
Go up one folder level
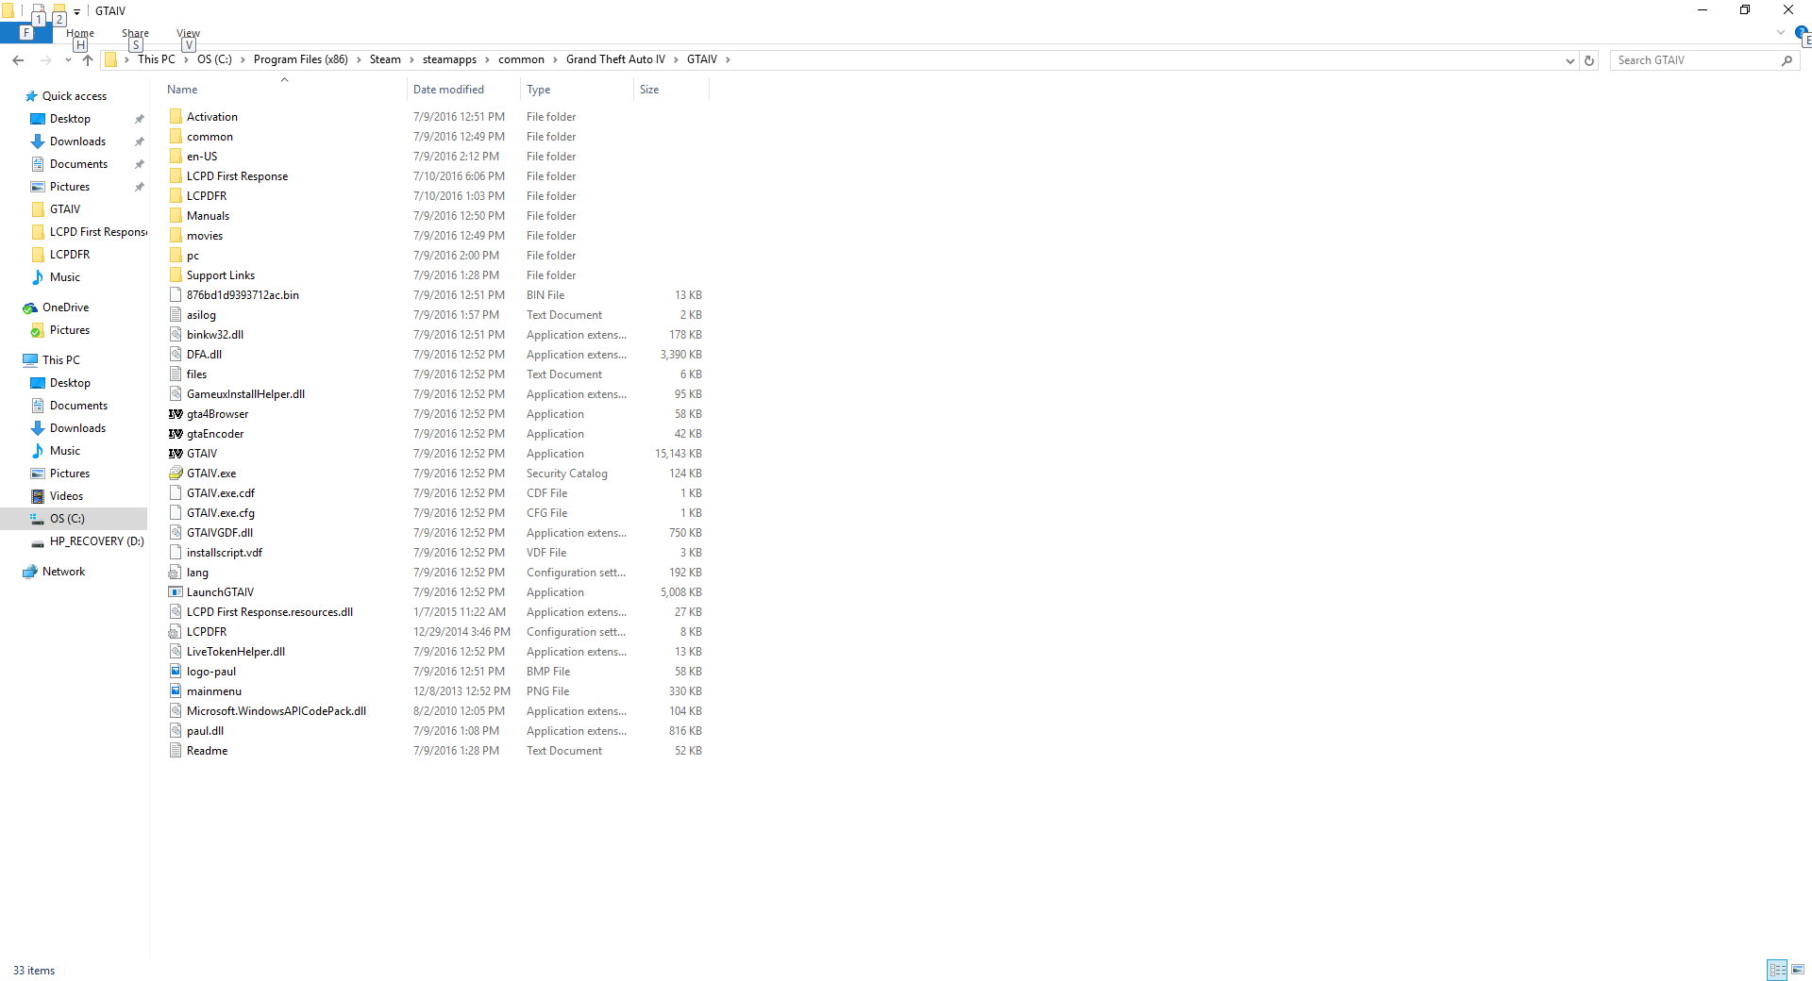coord(88,60)
